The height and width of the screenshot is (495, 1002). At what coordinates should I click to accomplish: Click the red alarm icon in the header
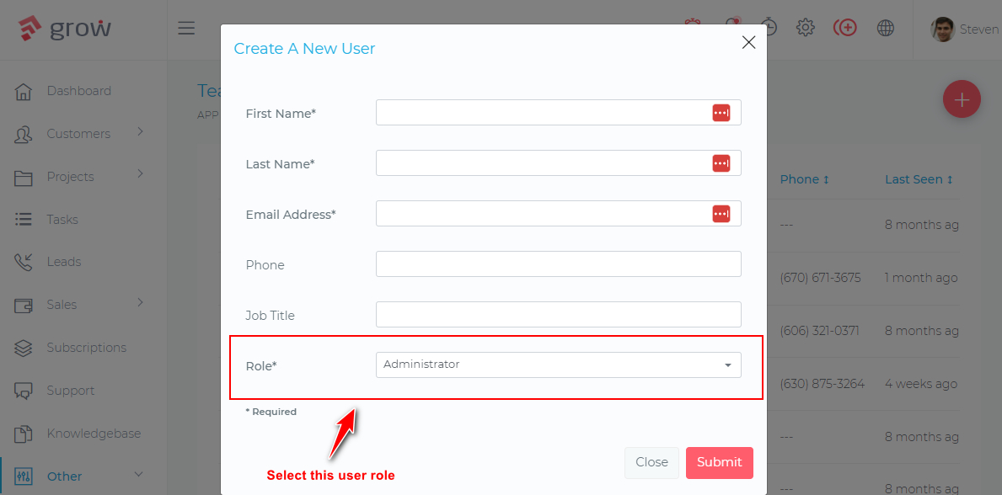pyautogui.click(x=691, y=27)
